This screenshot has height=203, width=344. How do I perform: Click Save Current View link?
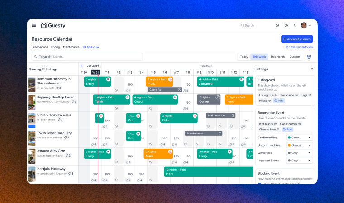tap(299, 47)
